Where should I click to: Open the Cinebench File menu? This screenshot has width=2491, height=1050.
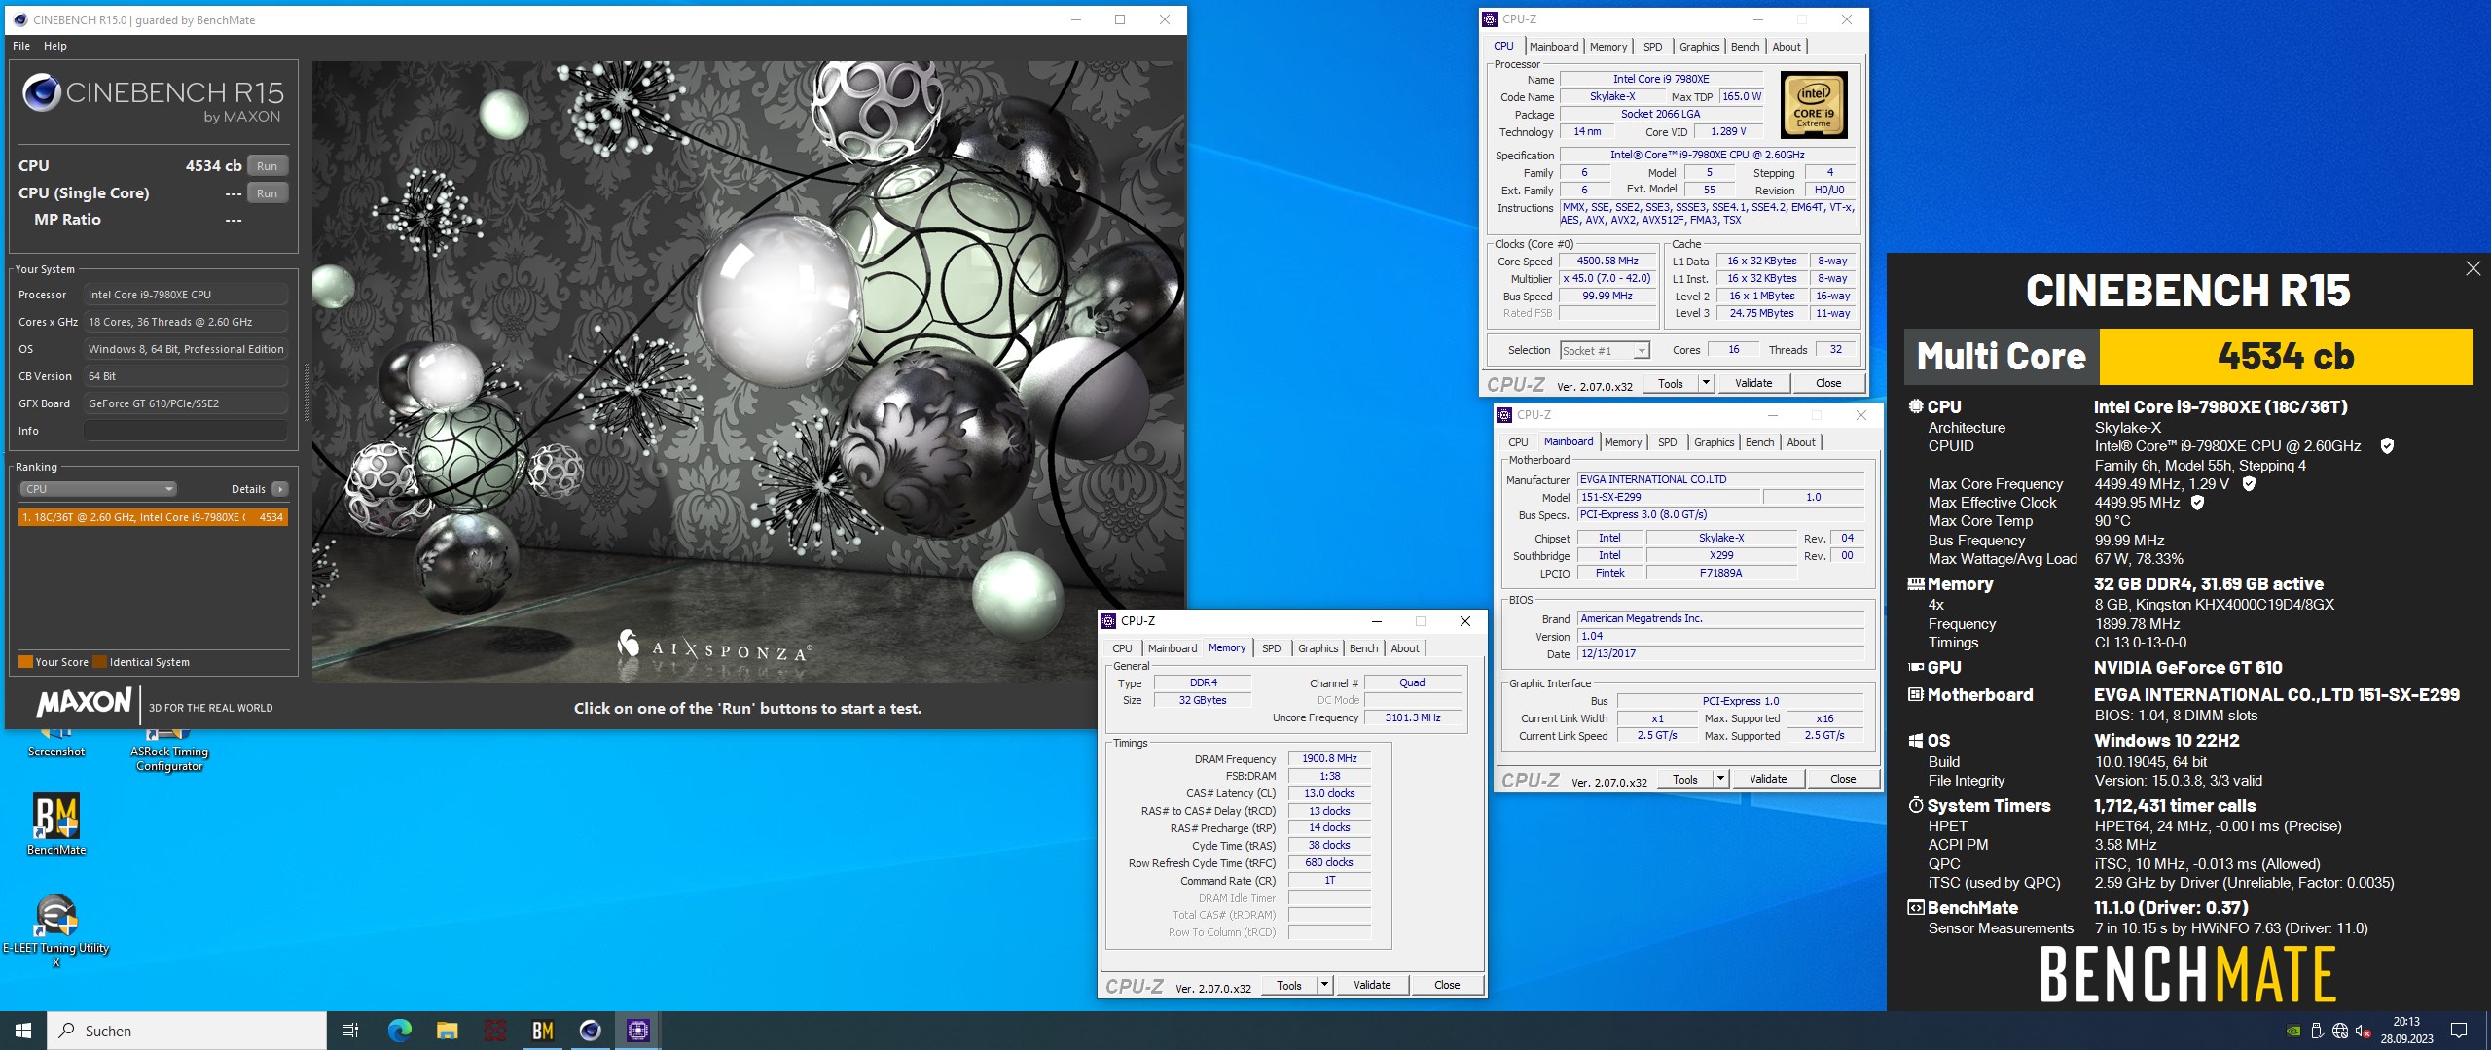pyautogui.click(x=21, y=46)
